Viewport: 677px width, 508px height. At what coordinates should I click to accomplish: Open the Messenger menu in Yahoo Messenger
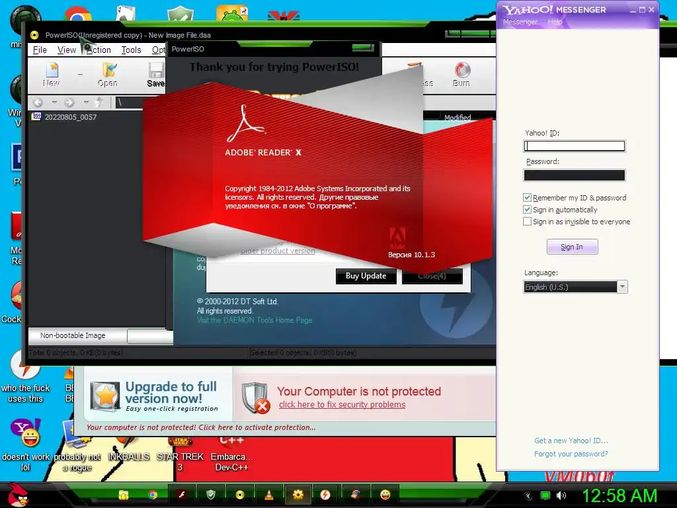coord(520,22)
